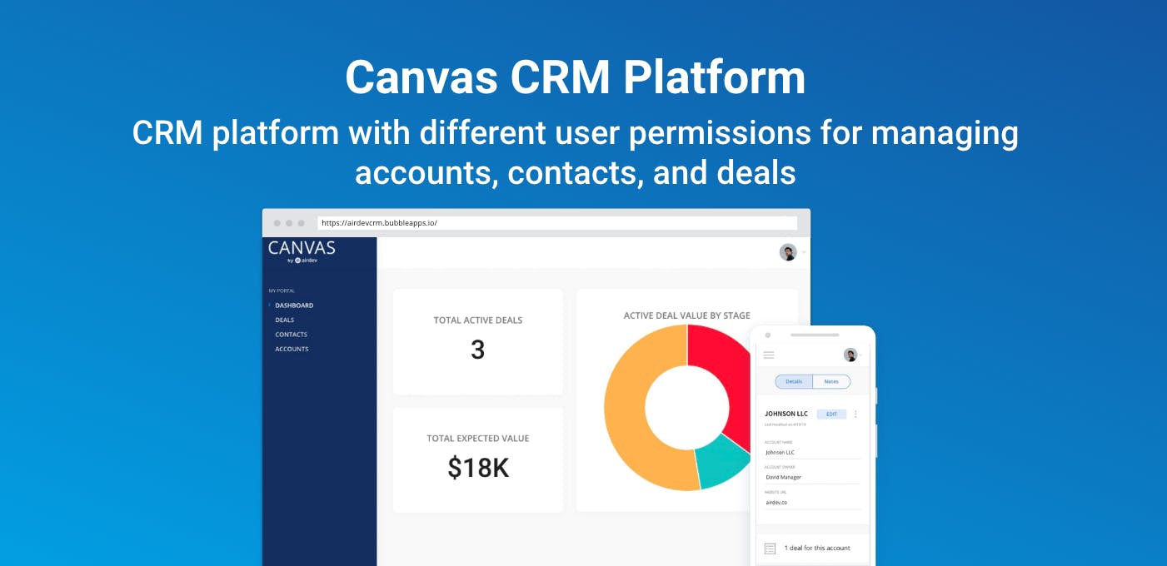Open the ACCOUNTS sidebar page
Viewport: 1167px width, 566px height.
pos(290,348)
